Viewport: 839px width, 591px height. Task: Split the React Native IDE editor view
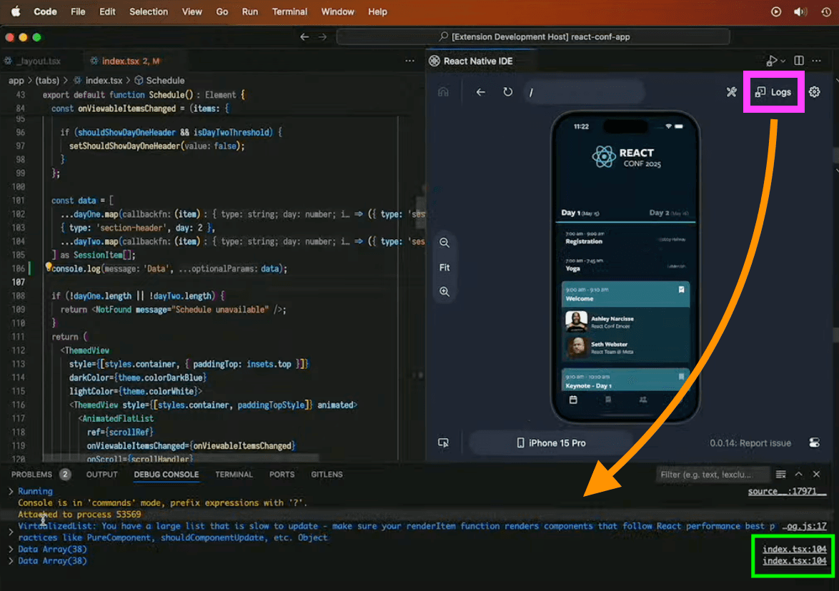coord(798,61)
